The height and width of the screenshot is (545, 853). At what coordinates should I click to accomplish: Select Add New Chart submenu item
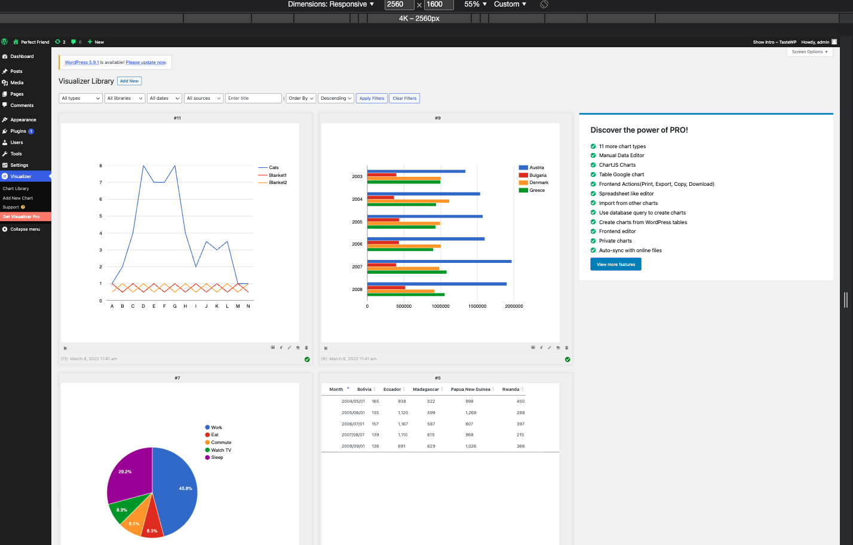click(18, 198)
